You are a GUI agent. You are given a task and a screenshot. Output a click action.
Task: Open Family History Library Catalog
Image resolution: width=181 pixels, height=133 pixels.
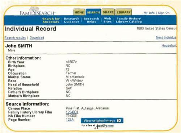point(129,20)
